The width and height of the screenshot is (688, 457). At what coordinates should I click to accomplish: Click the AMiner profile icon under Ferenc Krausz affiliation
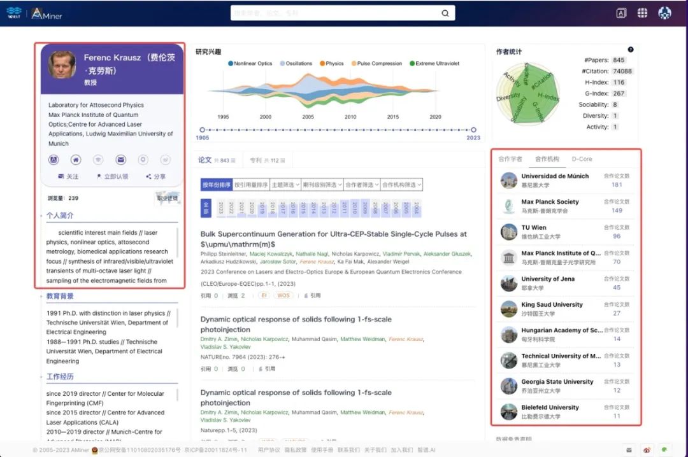pyautogui.click(x=54, y=160)
